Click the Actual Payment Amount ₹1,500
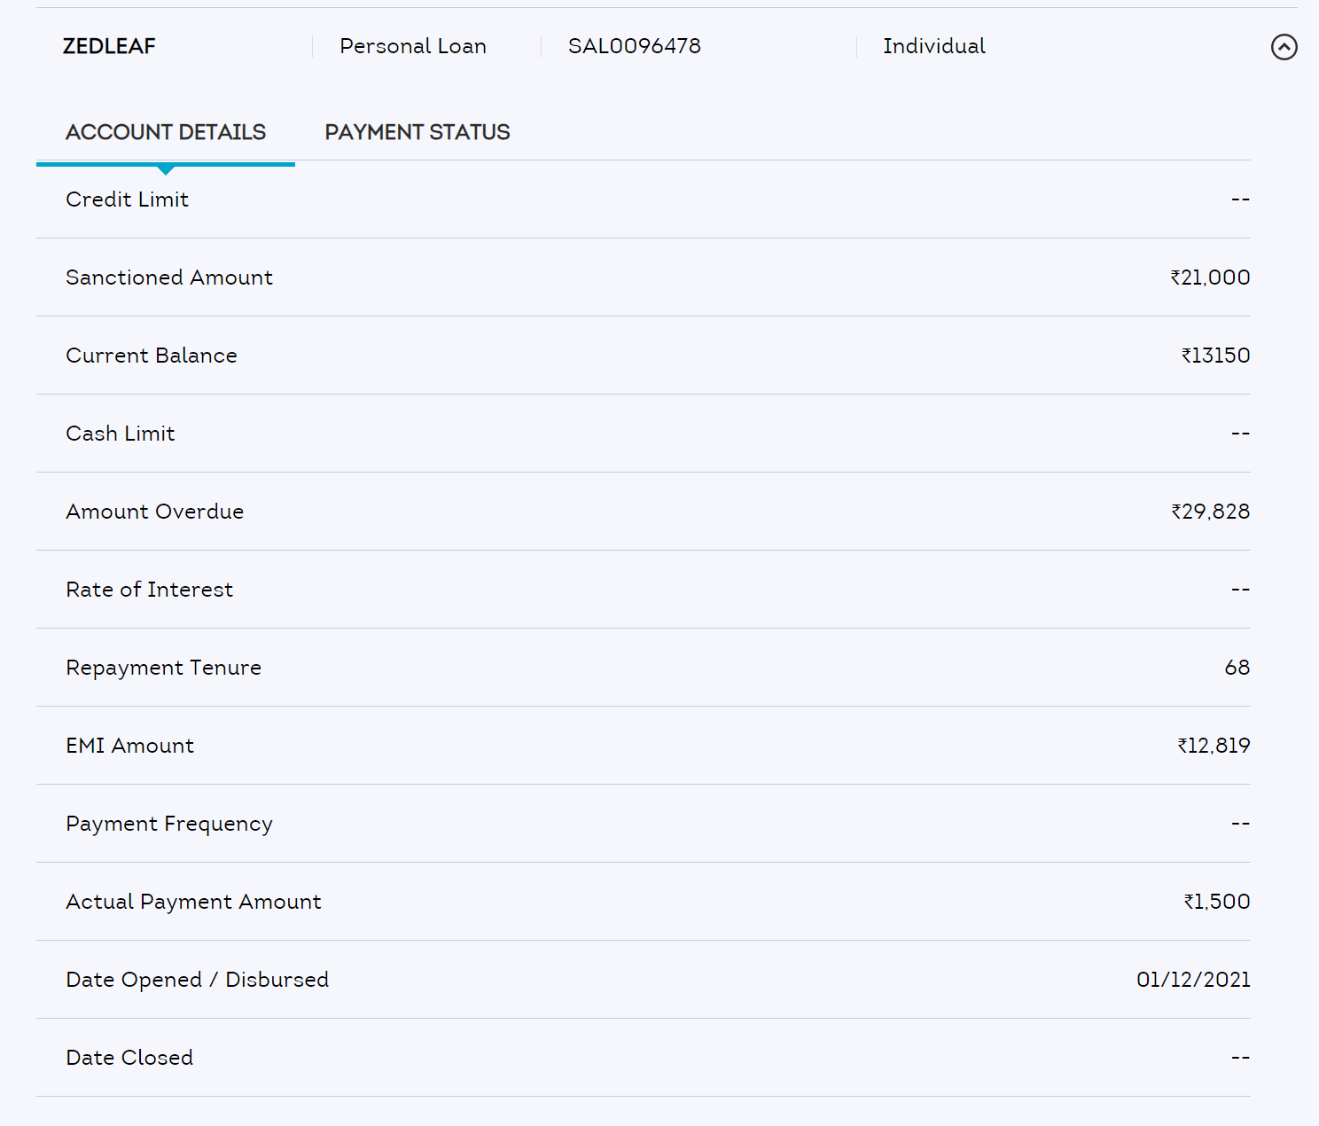This screenshot has height=1126, width=1319. click(1216, 902)
